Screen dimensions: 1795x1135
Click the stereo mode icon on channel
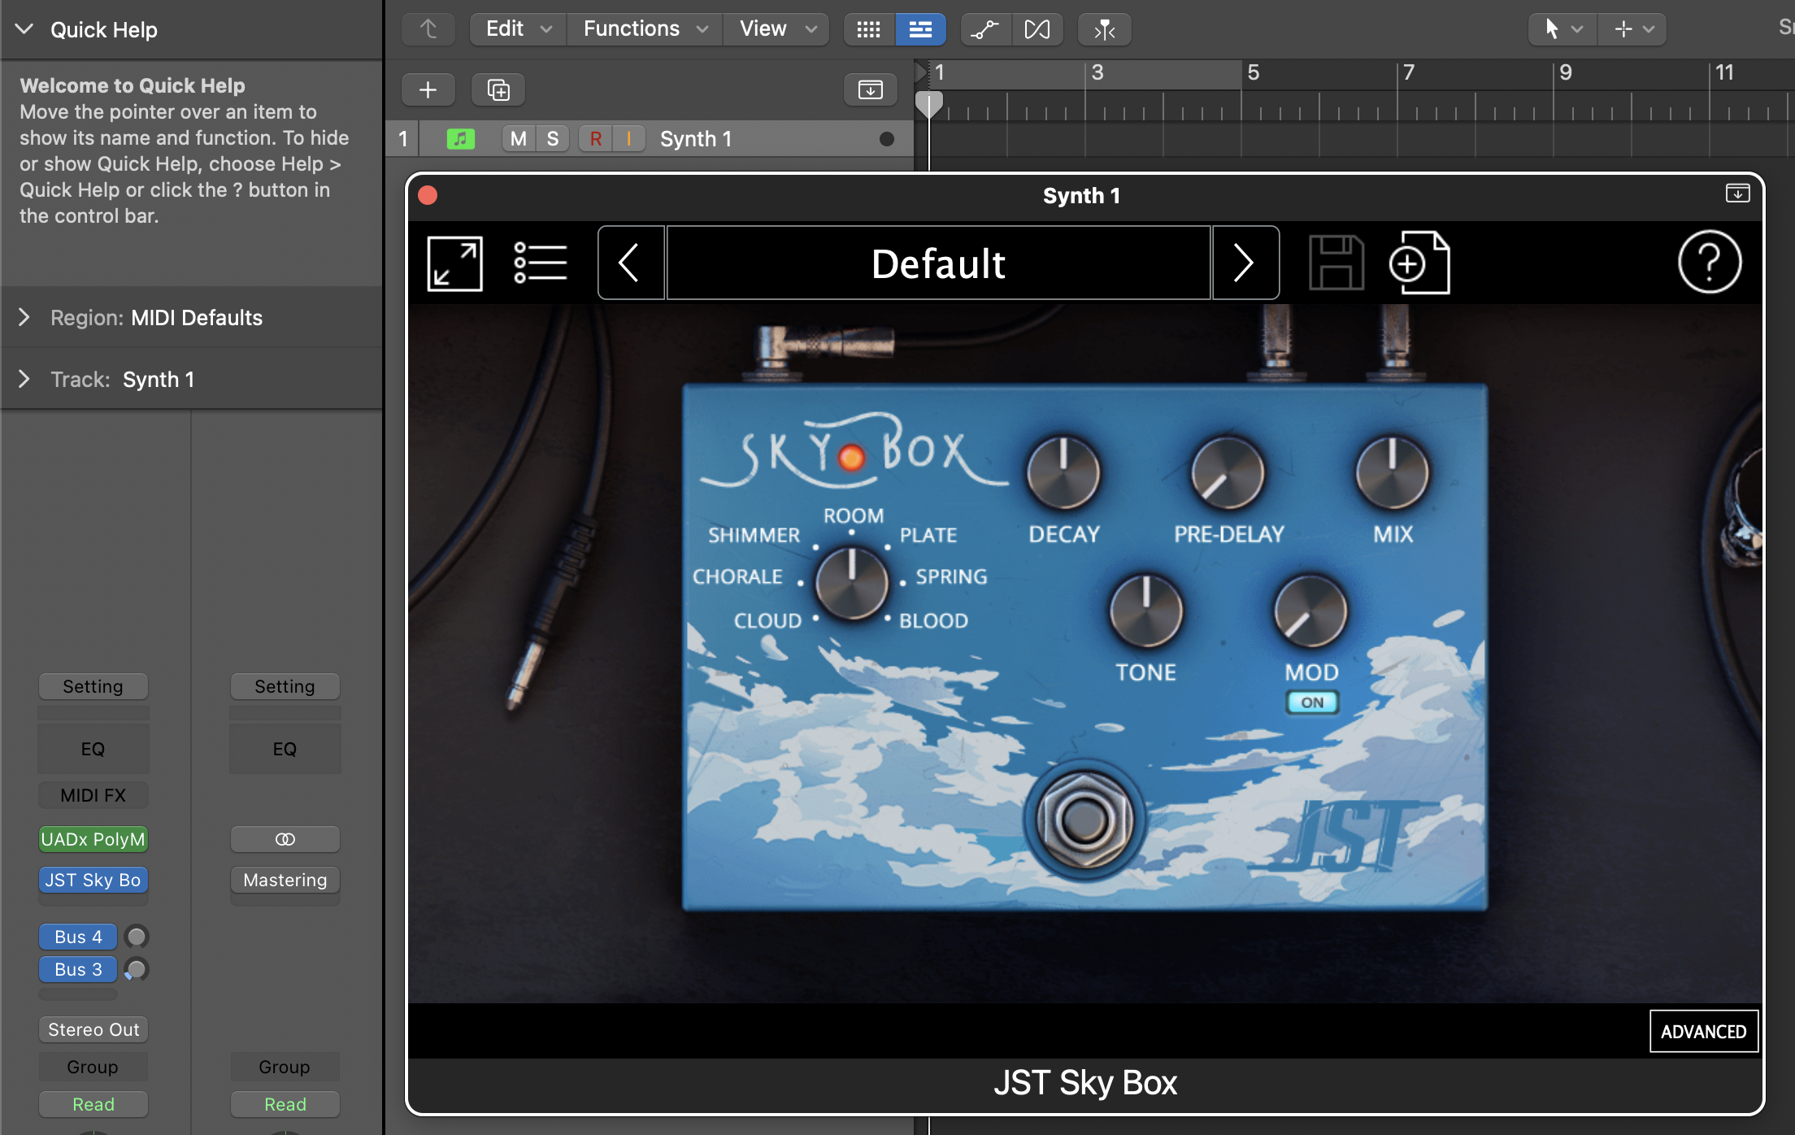[x=285, y=839]
